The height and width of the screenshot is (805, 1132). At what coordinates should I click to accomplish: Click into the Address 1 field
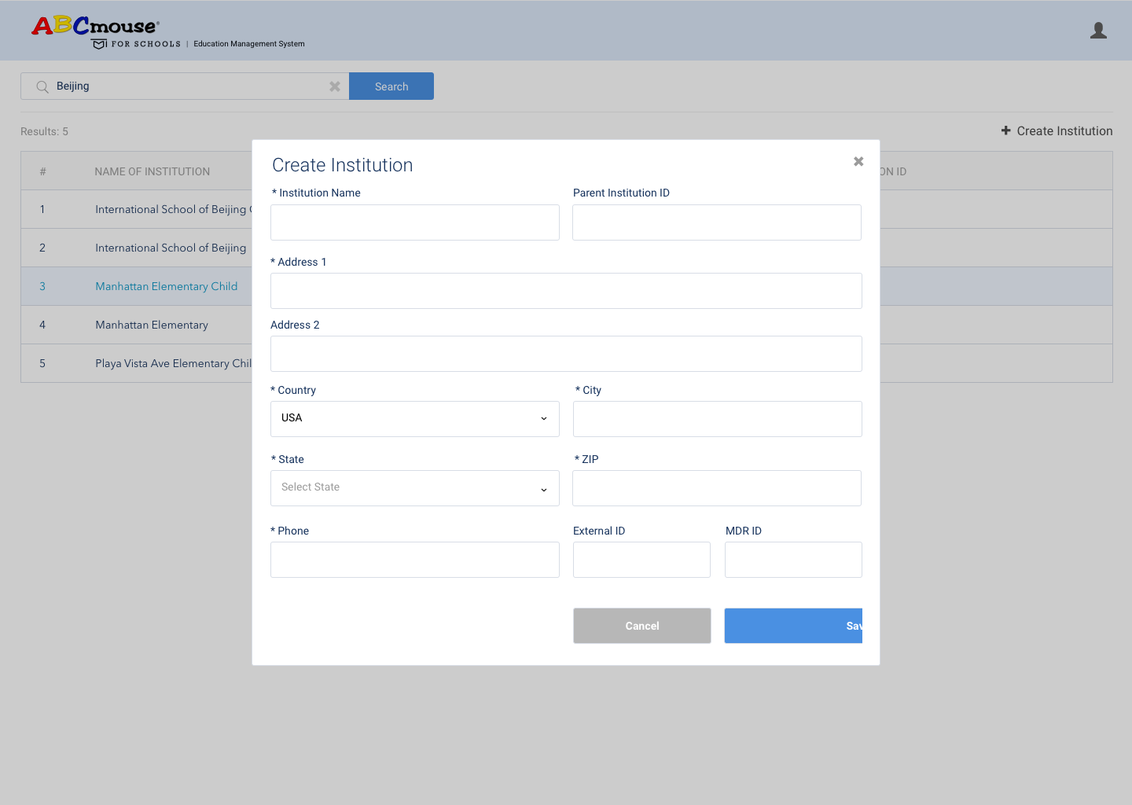pyautogui.click(x=566, y=291)
